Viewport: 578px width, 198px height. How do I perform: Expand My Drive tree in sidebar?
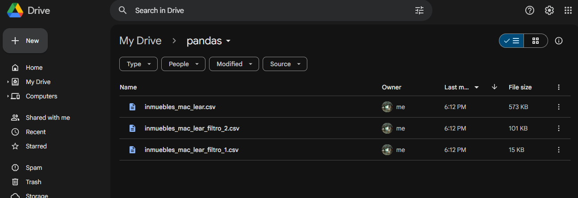point(8,82)
